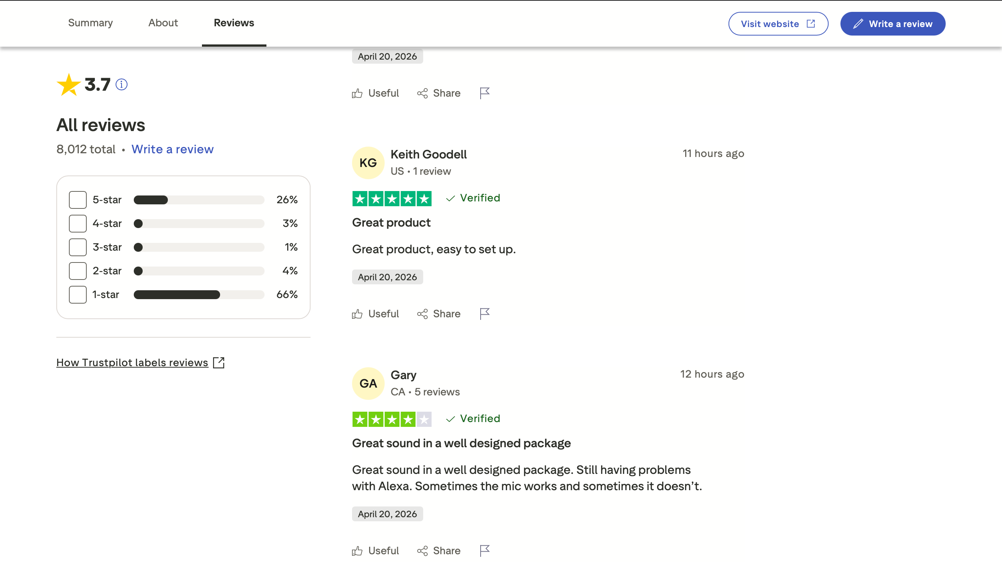The height and width of the screenshot is (562, 1002).
Task: Switch to the Summary tab
Action: click(x=90, y=23)
